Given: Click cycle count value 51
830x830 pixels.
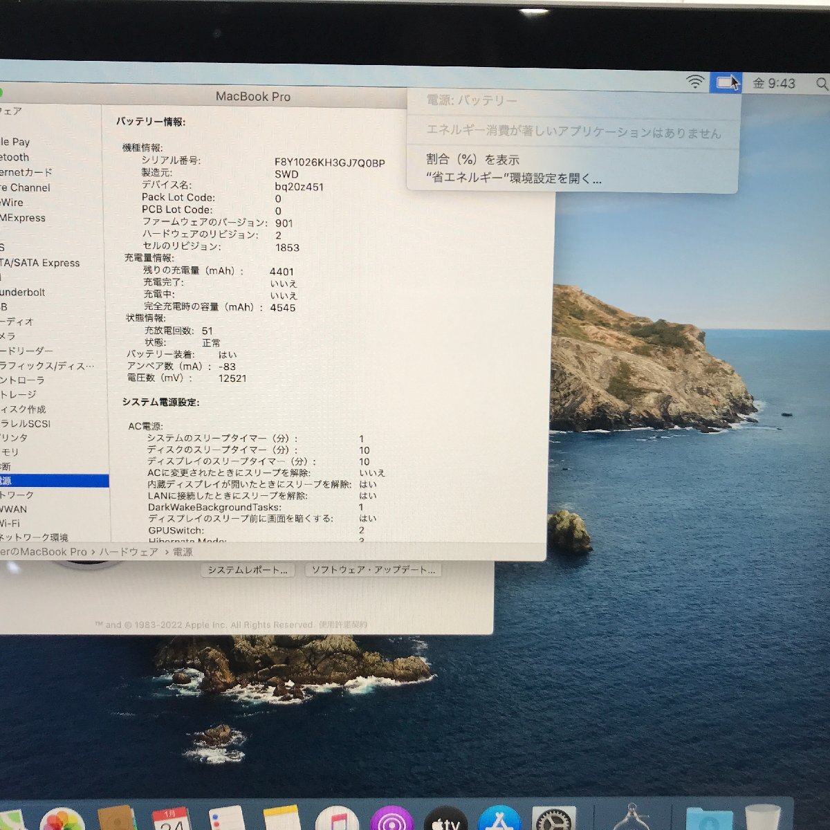Looking at the screenshot, I should coord(207,331).
